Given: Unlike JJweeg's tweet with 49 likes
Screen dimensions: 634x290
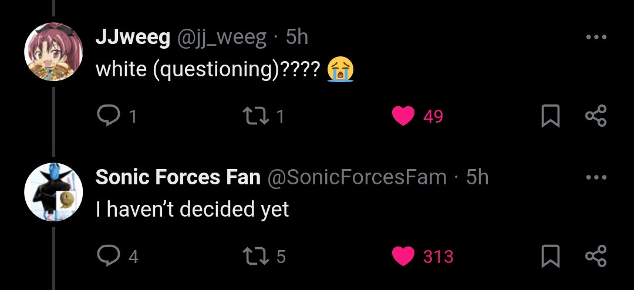Looking at the screenshot, I should [403, 116].
